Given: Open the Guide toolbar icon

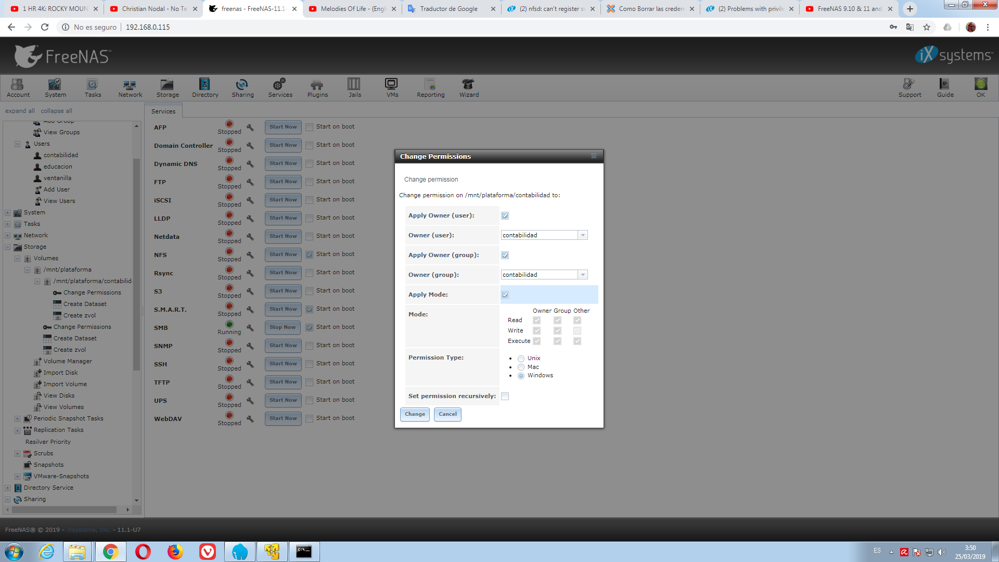Looking at the screenshot, I should tap(945, 87).
